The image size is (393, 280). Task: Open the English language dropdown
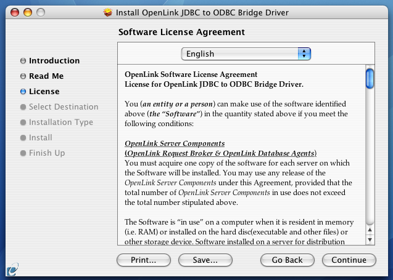[x=246, y=54]
